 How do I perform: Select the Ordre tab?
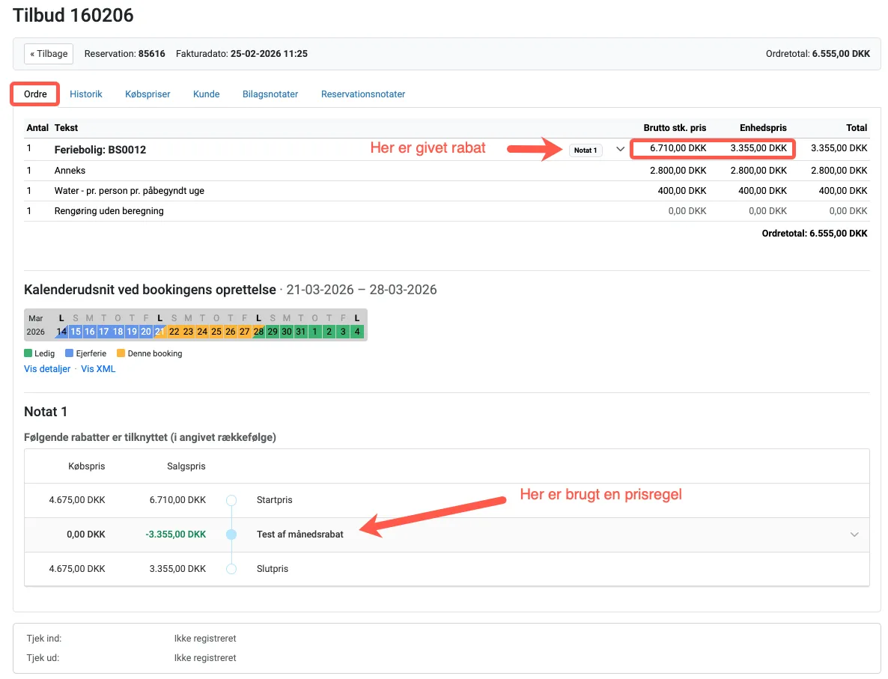35,94
